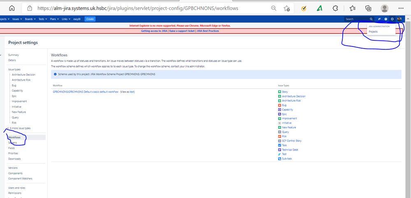Click the page scrollbar up arrow
411x198 pixels.
click(x=409, y=18)
